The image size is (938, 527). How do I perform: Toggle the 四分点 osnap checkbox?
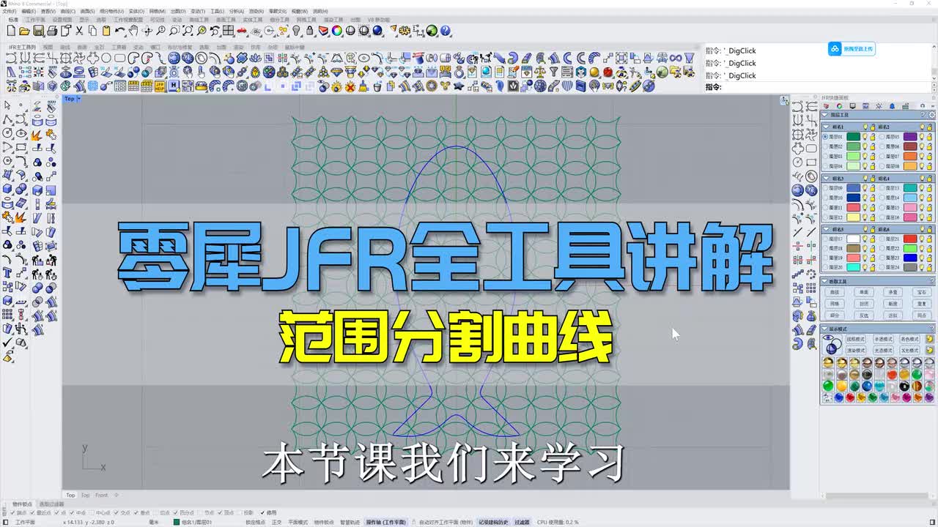coord(177,512)
